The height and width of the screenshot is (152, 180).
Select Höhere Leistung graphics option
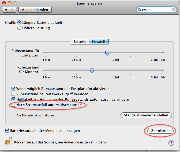pyautogui.click(x=19, y=28)
